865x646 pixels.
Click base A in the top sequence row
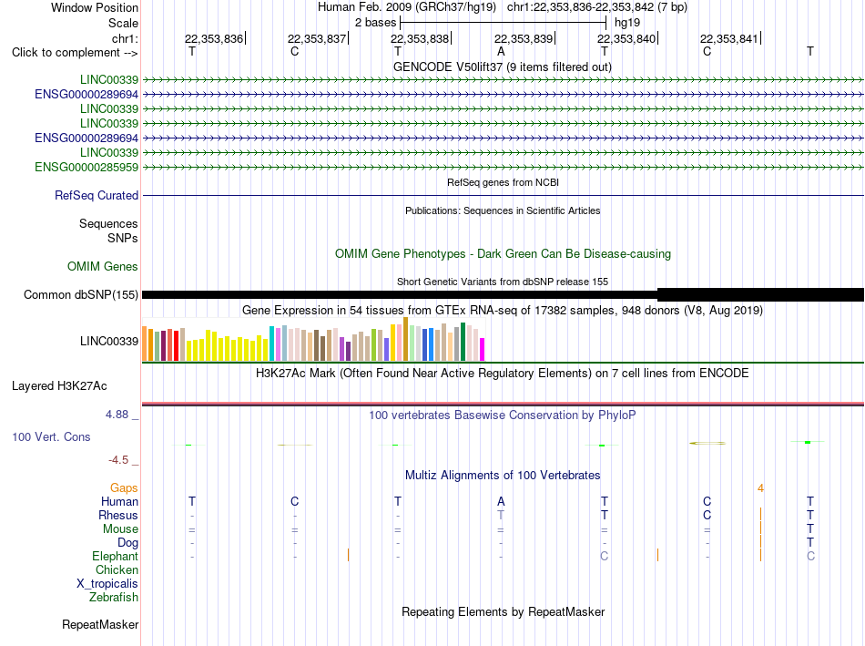[x=501, y=51]
